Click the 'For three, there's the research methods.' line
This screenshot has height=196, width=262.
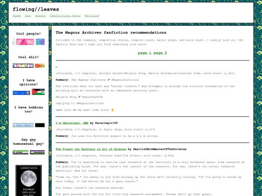pos(90,188)
